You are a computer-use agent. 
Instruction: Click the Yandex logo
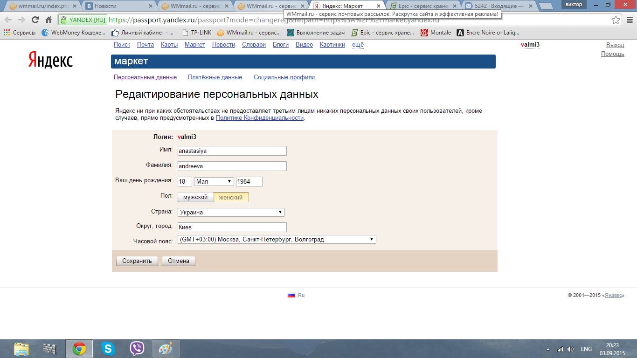click(x=50, y=60)
